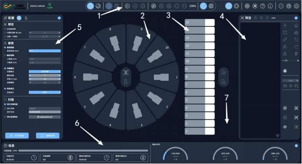This screenshot has height=164, width=302.
Task: Select the scan mode radio button above the blue dropdown
Action: (x=5, y=68)
